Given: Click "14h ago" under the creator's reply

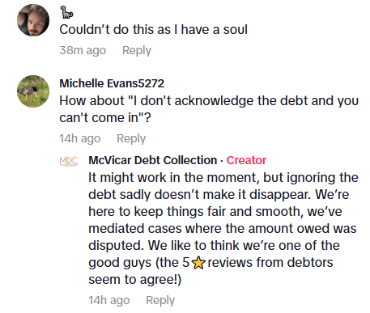Looking at the screenshot, I should click(x=109, y=300).
